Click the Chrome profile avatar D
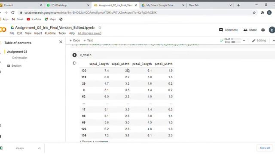 (269, 12)
